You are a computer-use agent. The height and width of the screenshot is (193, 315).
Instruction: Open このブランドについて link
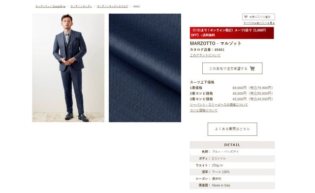[x=205, y=55]
